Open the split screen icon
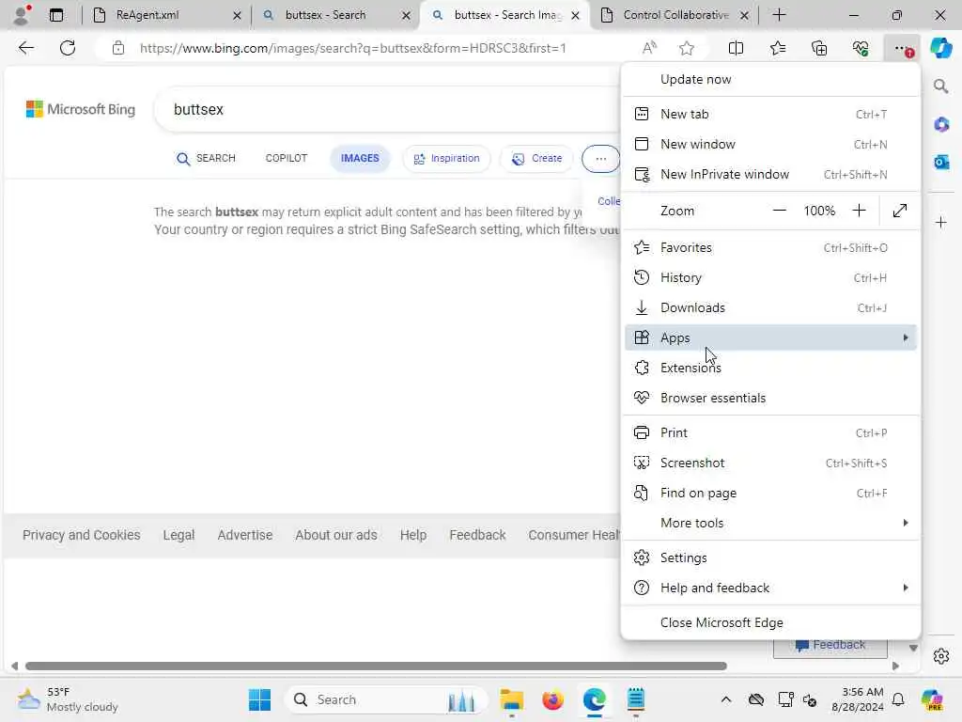 pyautogui.click(x=736, y=48)
